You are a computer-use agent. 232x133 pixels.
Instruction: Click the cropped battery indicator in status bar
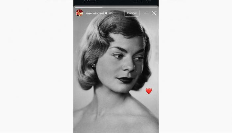click(148, 0)
